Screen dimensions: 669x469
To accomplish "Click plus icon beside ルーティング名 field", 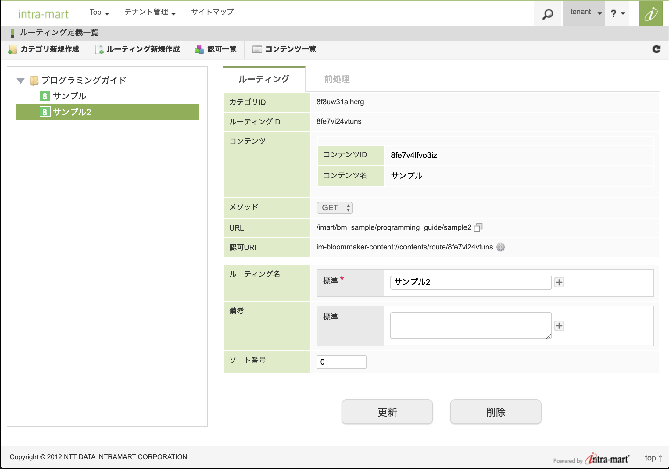I will tap(559, 282).
